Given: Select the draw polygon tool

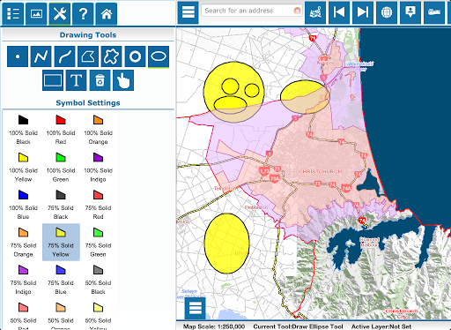Looking at the screenshot, I should coord(88,56).
